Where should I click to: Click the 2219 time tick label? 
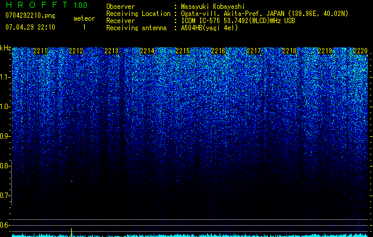(325, 51)
